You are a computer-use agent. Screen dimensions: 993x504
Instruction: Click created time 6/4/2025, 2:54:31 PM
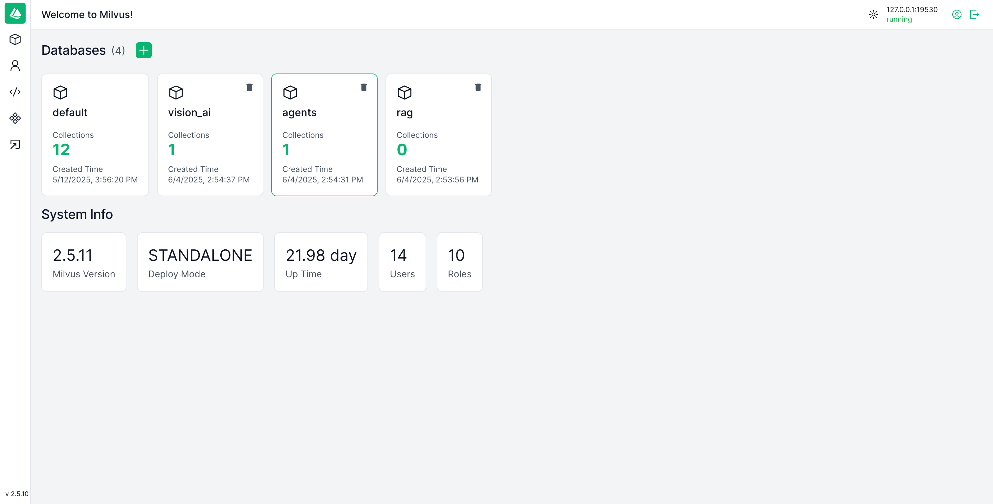click(323, 179)
